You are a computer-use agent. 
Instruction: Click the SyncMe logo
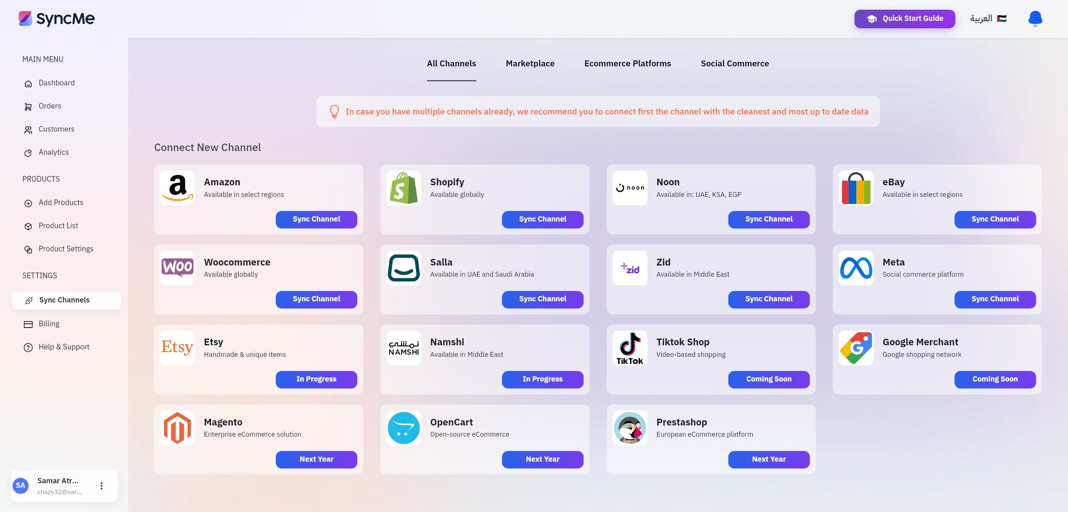tap(56, 19)
